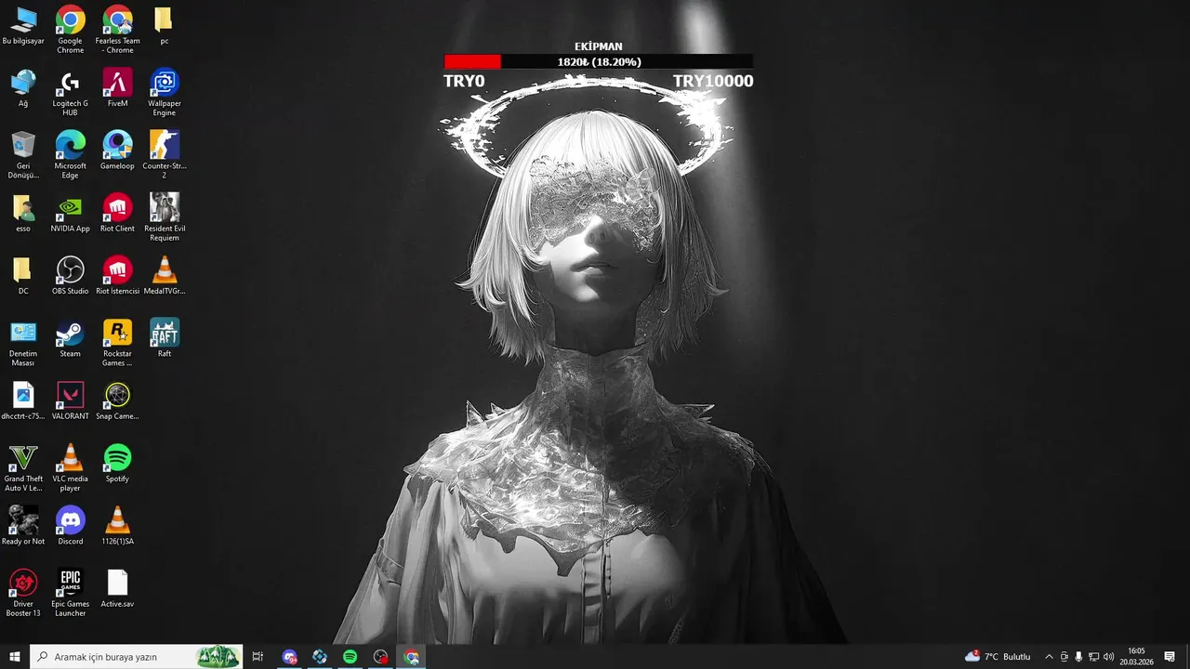Launch Grand Theft Auto V shortcut
The image size is (1190, 669).
23,468
